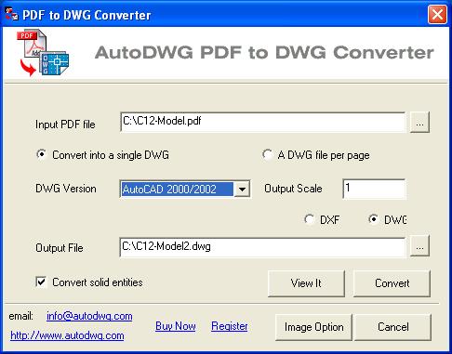452x354 pixels.
Task: Click the View It button
Action: click(306, 283)
